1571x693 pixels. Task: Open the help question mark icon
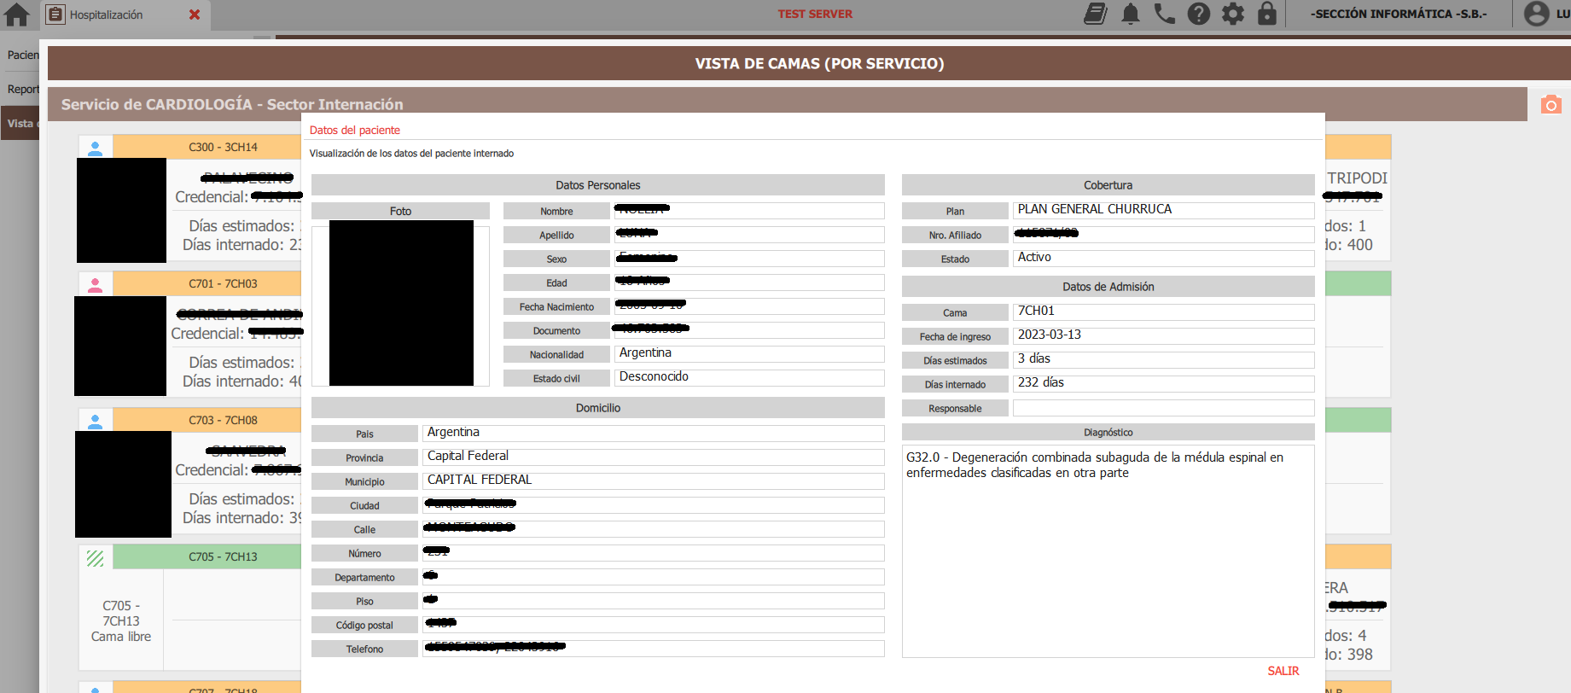pyautogui.click(x=1199, y=14)
